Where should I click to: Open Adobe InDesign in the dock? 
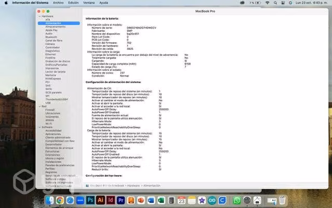[x=110, y=200]
